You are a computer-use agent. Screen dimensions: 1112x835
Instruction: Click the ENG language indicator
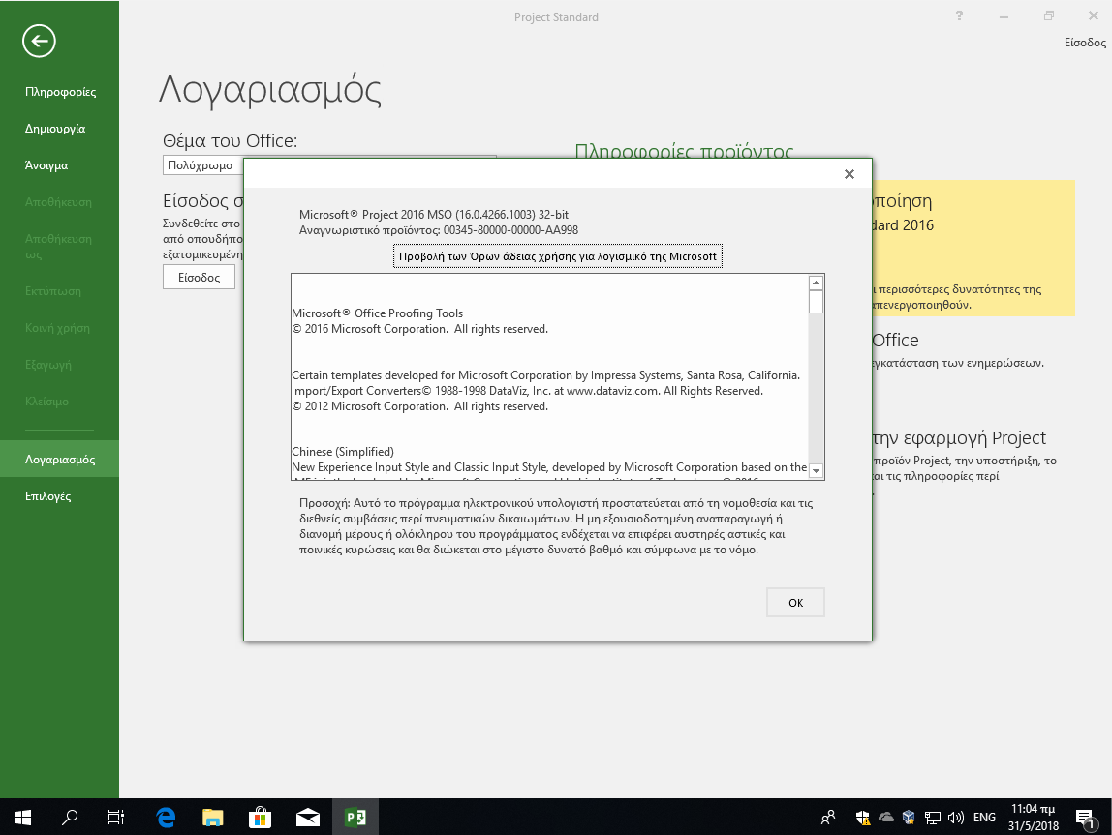984,818
